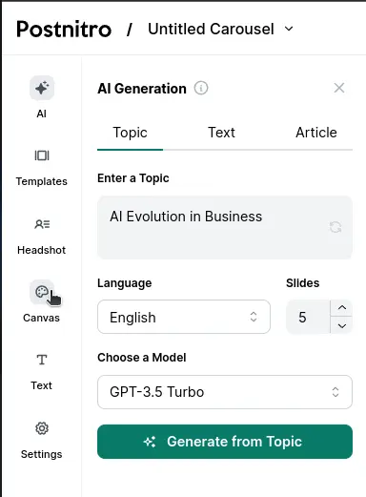Viewport: 366px width, 497px height.
Task: Open the Canvas palette icon
Action: point(42,292)
